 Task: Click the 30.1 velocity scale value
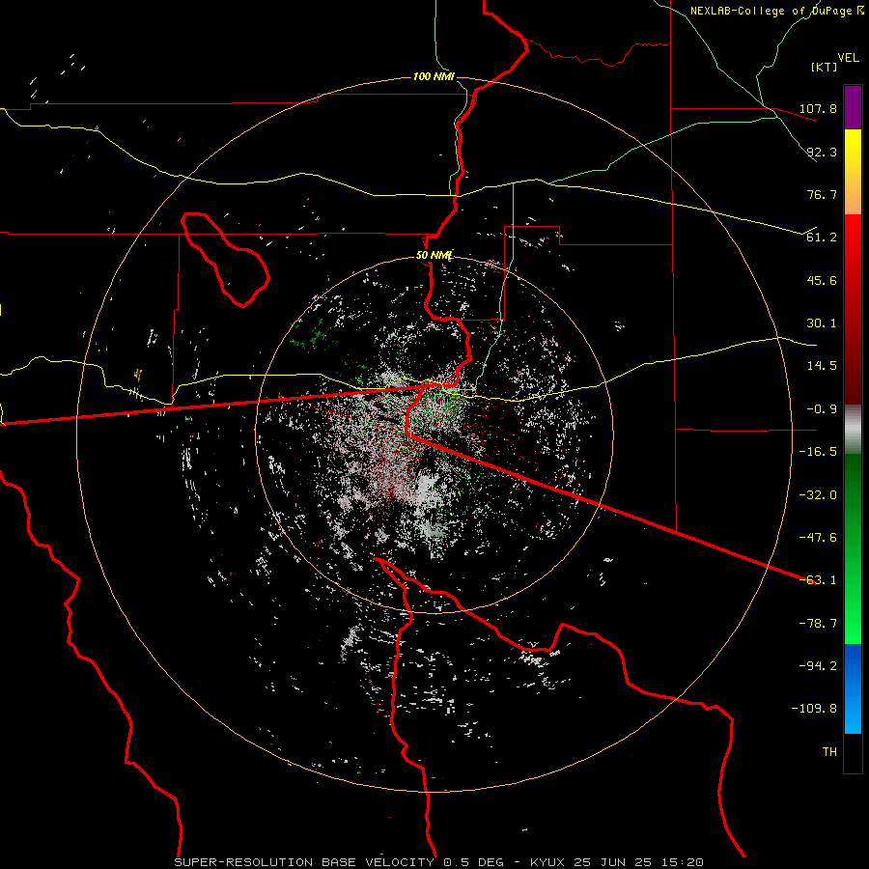(x=822, y=323)
